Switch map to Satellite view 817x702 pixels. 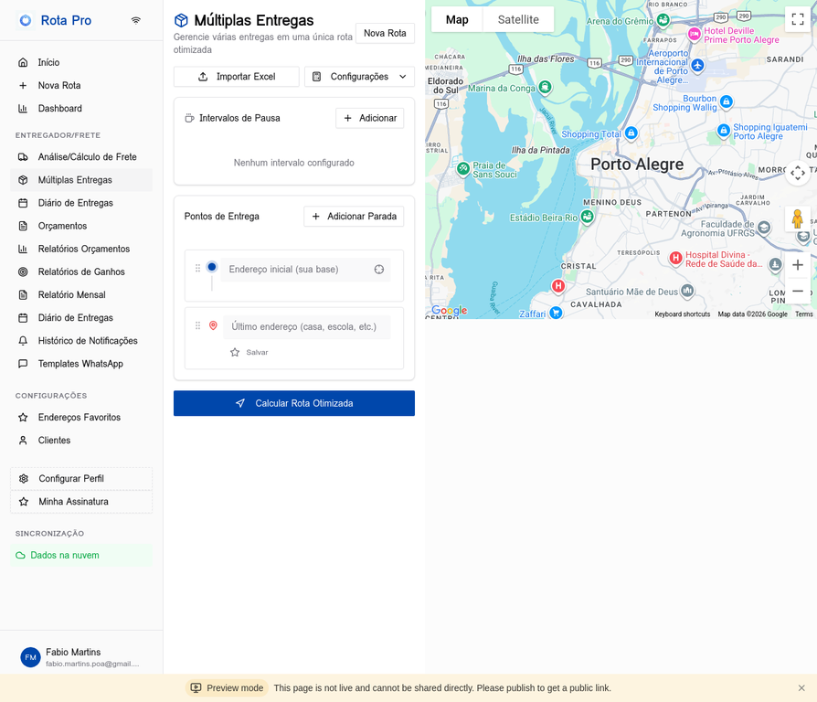click(x=518, y=19)
